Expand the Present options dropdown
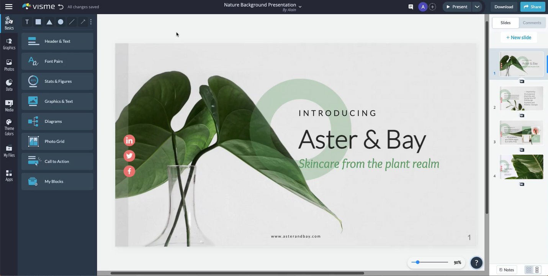The height and width of the screenshot is (276, 548). pos(477,7)
